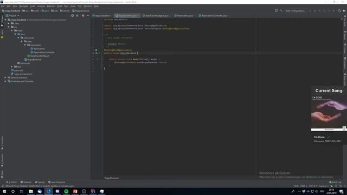The image size is (347, 195).
Task: Click the green inspection checkmark in editor corner
Action: (x=342, y=19)
